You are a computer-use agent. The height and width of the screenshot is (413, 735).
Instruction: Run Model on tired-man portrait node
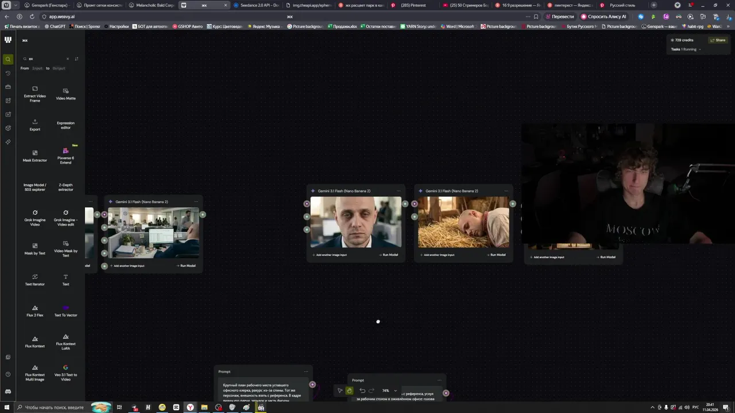click(389, 255)
